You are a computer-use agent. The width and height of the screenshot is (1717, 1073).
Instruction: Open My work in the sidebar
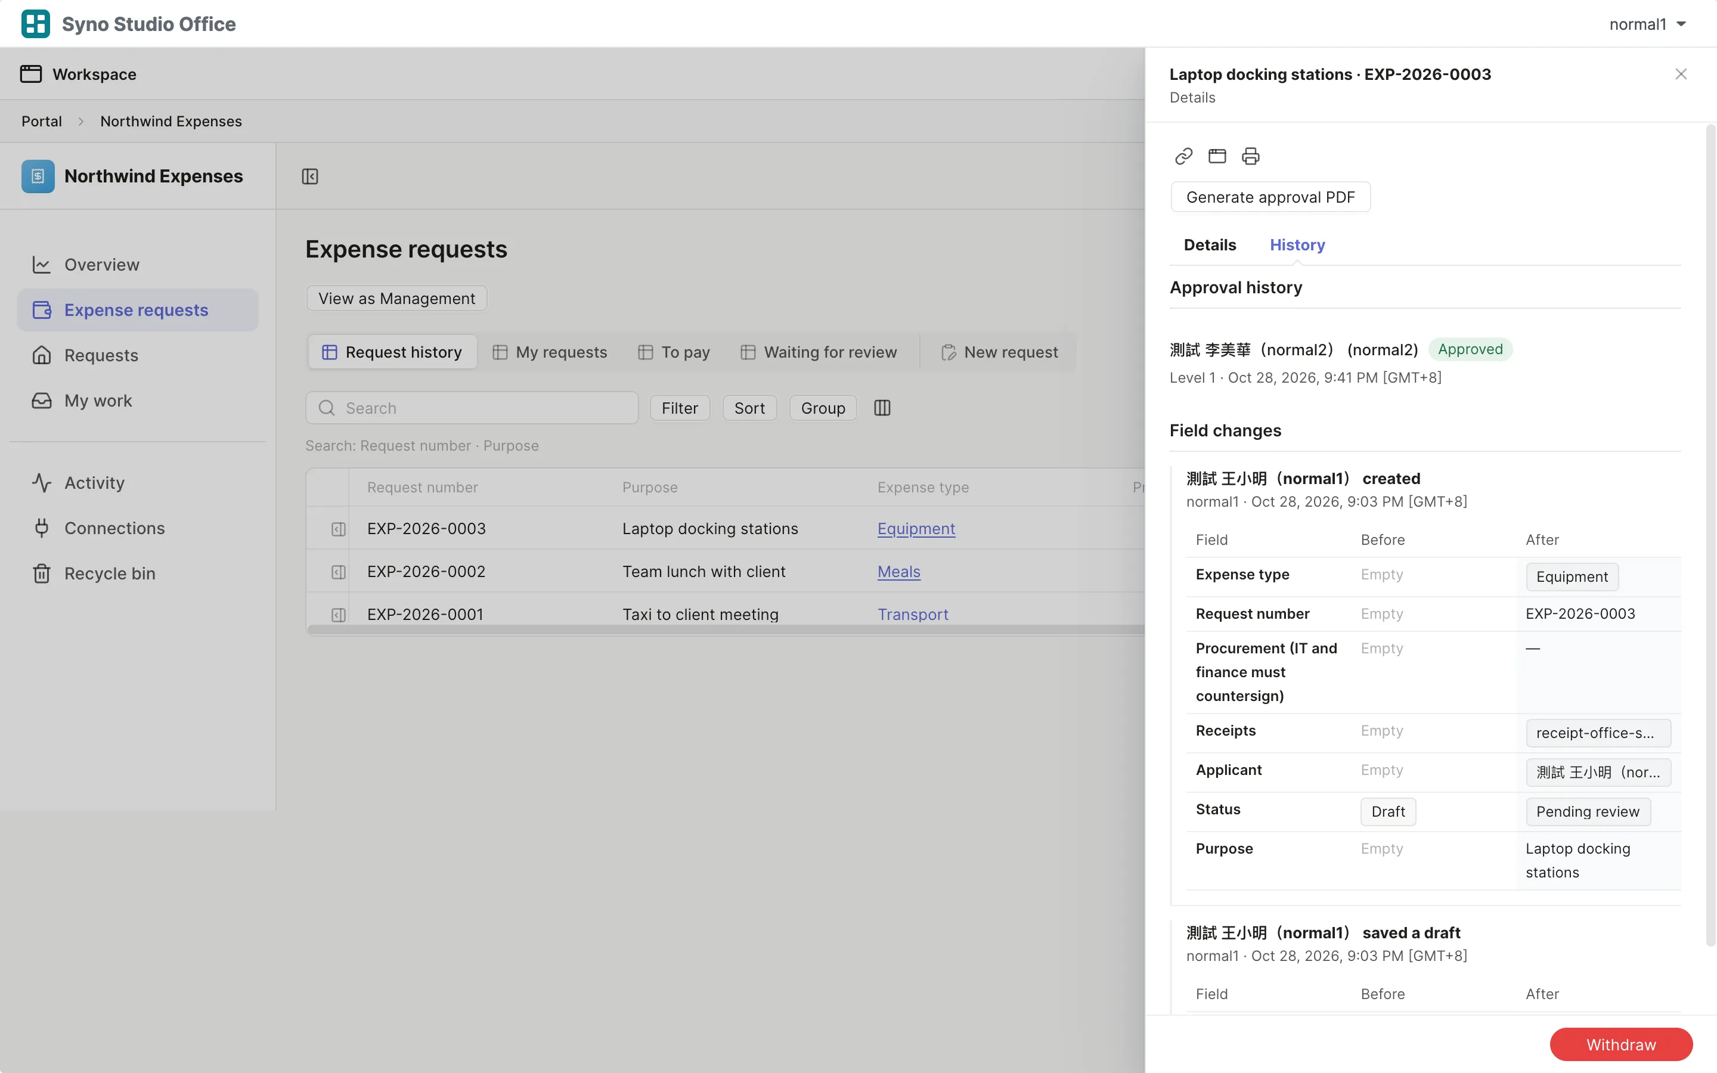tap(138, 401)
